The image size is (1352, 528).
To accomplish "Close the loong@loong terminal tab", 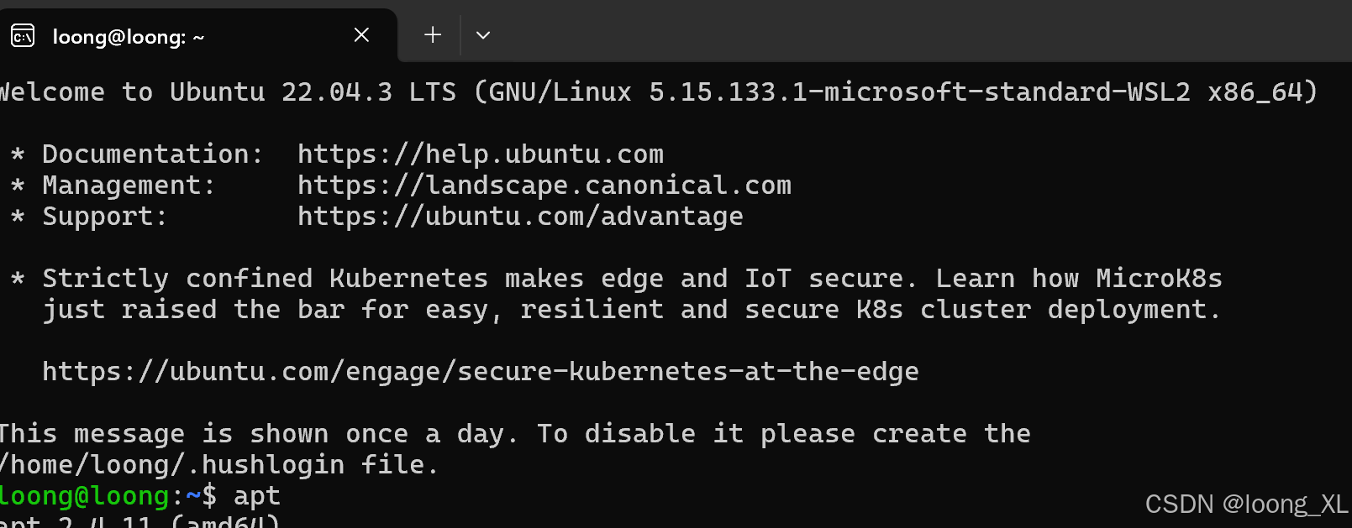I will point(361,35).
